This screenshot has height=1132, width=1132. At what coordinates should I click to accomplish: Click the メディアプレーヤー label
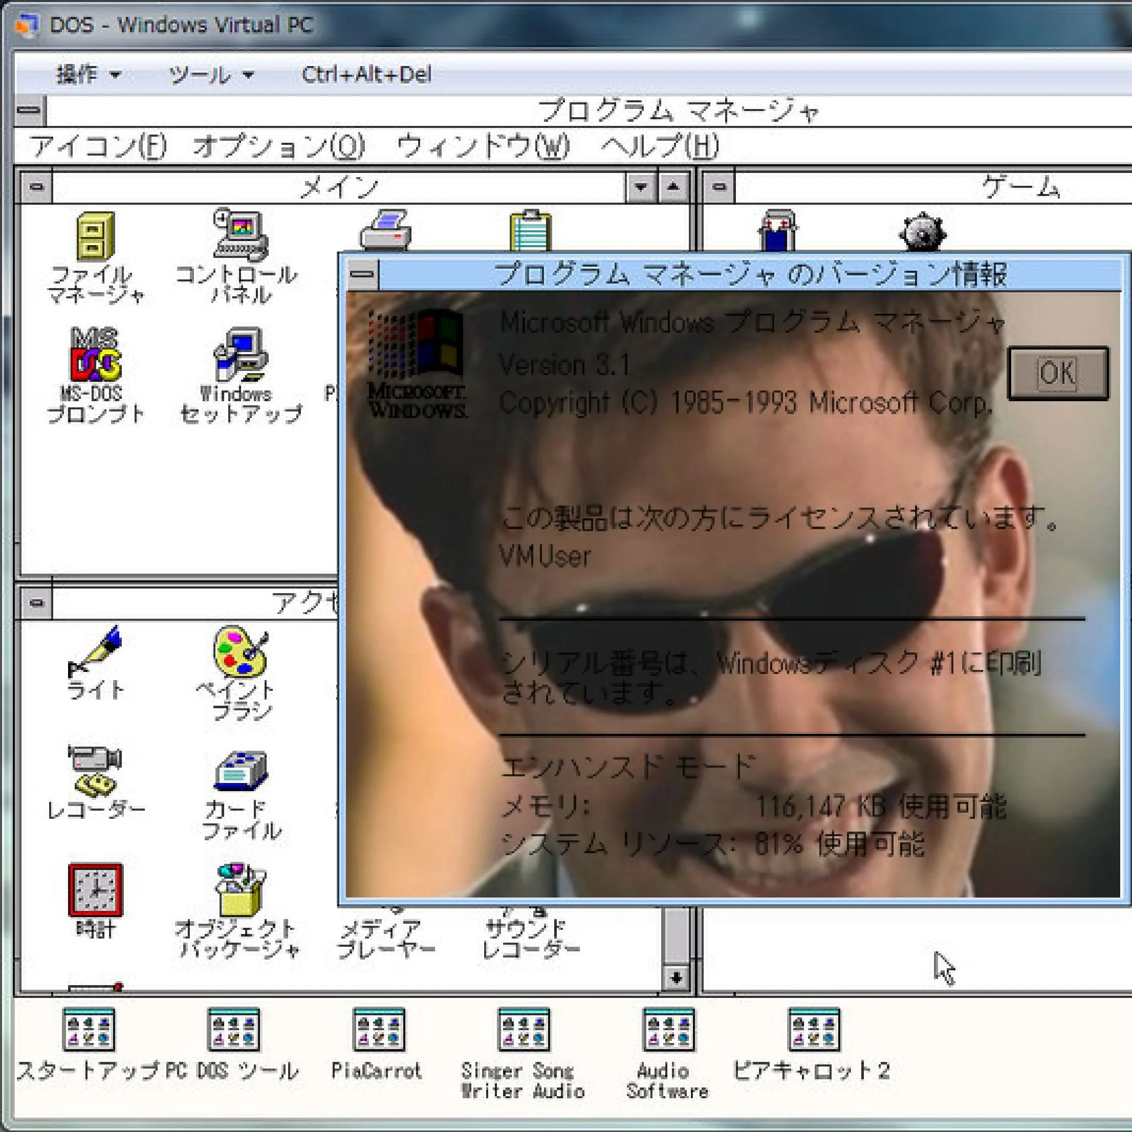pyautogui.click(x=386, y=938)
